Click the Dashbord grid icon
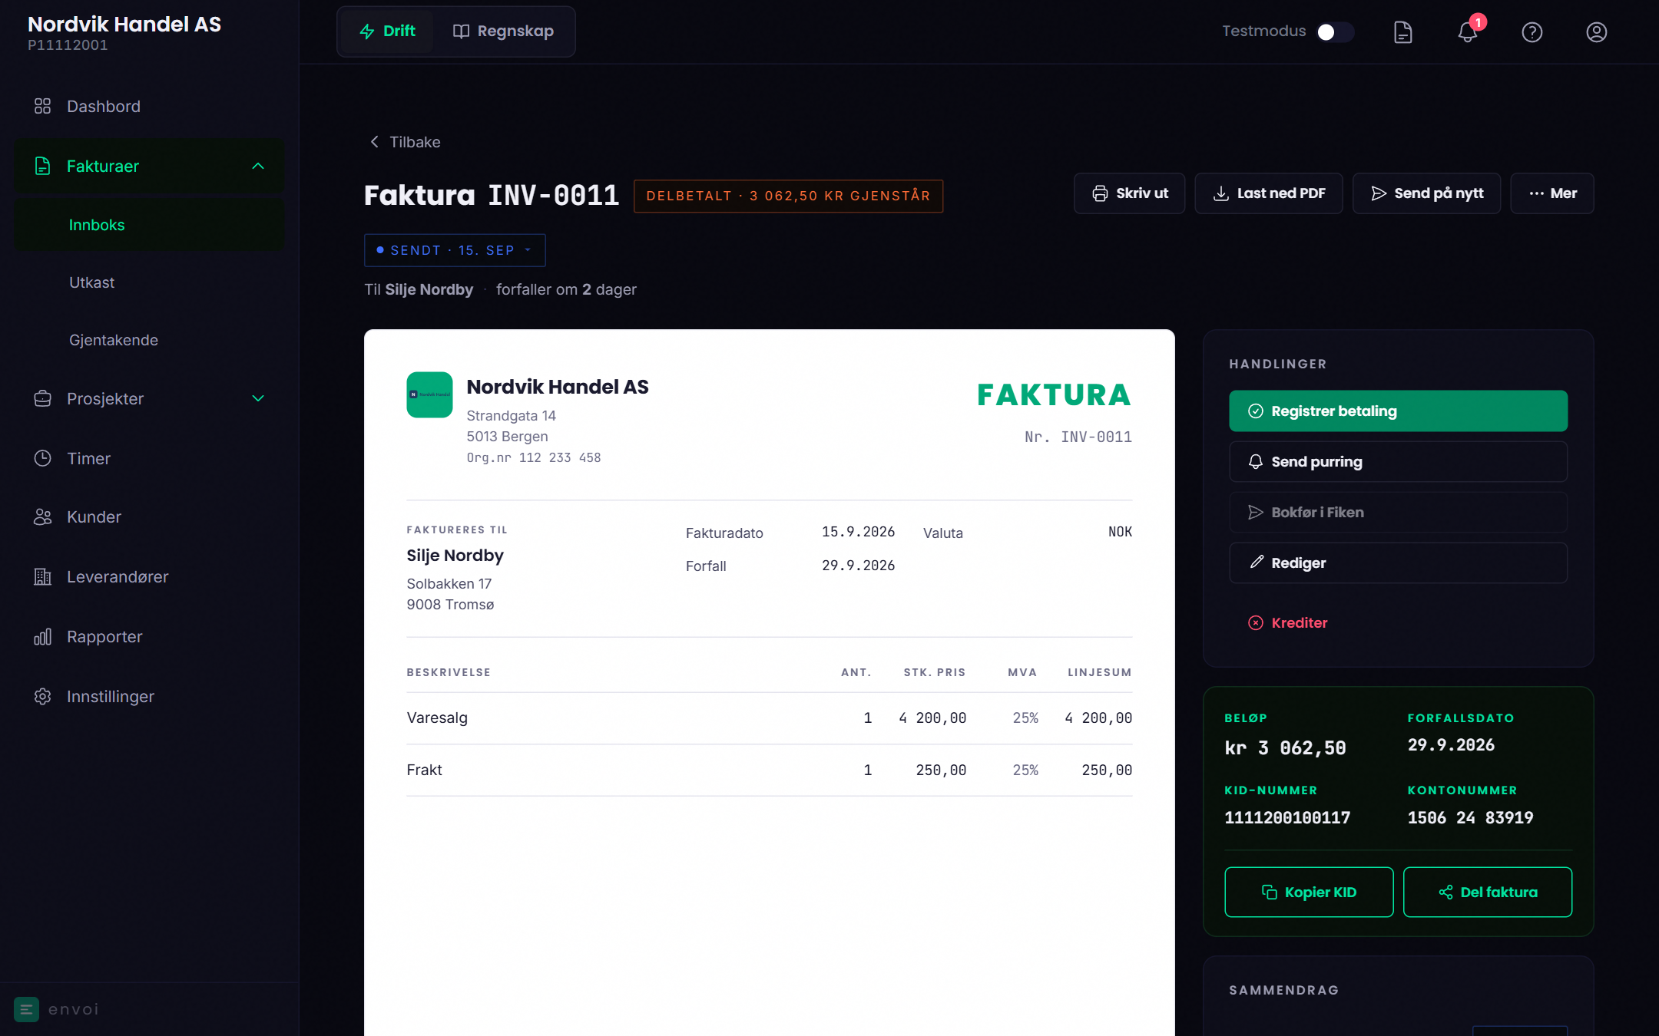 [42, 106]
